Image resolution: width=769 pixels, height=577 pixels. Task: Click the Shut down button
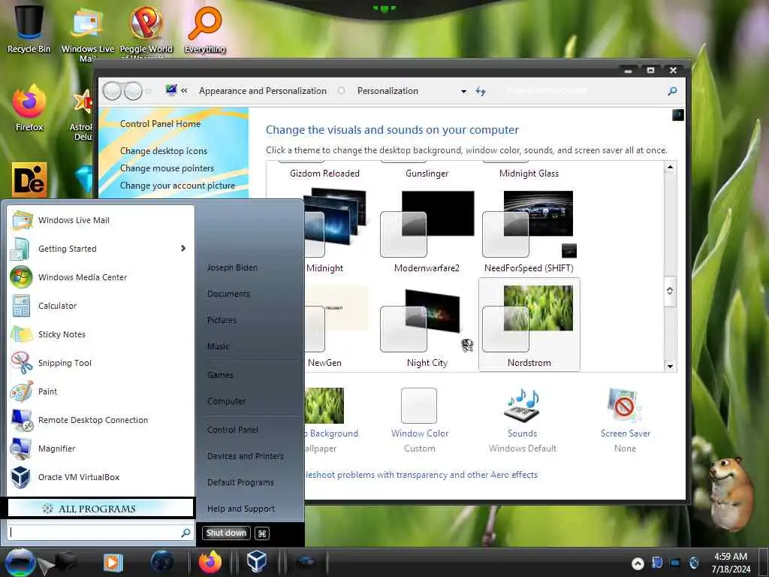pyautogui.click(x=226, y=533)
